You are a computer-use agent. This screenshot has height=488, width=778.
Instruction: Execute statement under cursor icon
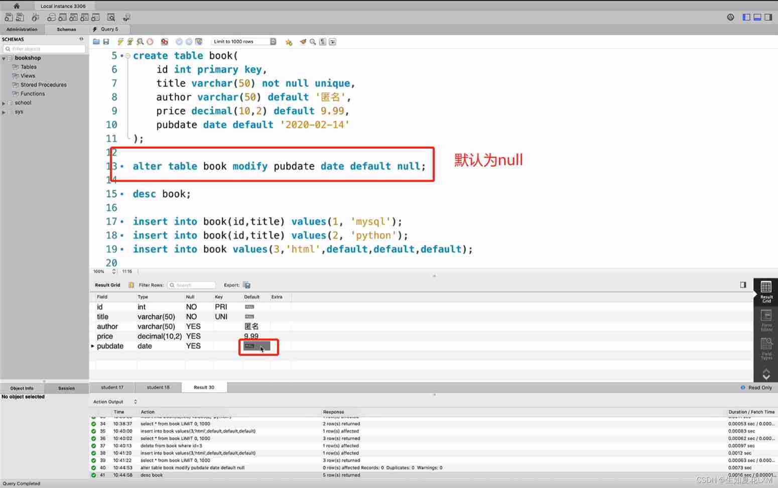point(130,42)
